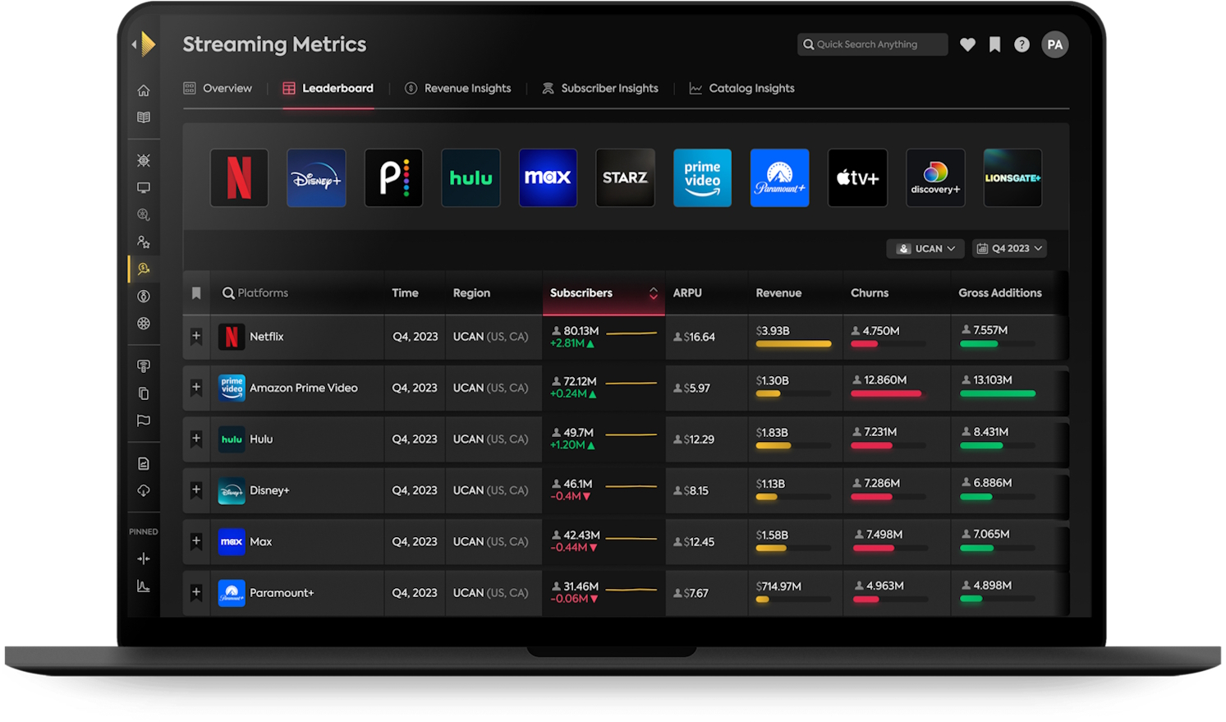Click the Netflix logo tile
1226x722 pixels.
[x=239, y=177]
